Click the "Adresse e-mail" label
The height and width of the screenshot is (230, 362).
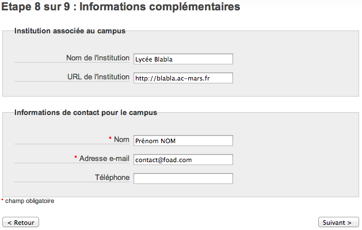point(104,158)
